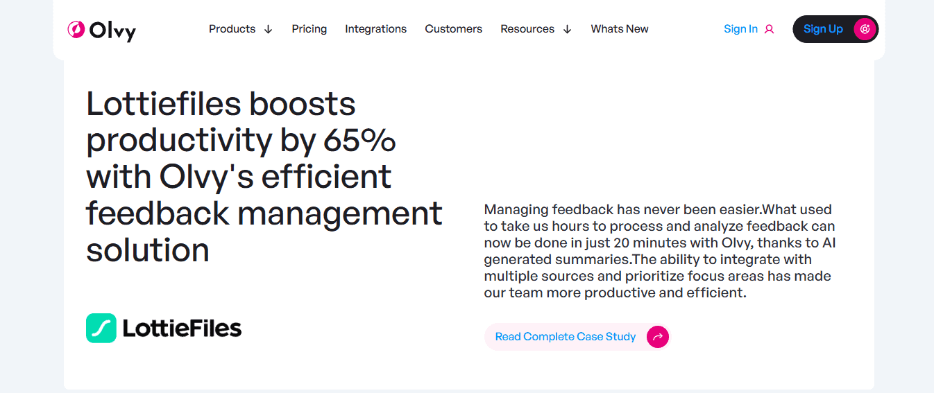Click the green LottieFiles logo icon
The height and width of the screenshot is (393, 934).
tap(101, 328)
